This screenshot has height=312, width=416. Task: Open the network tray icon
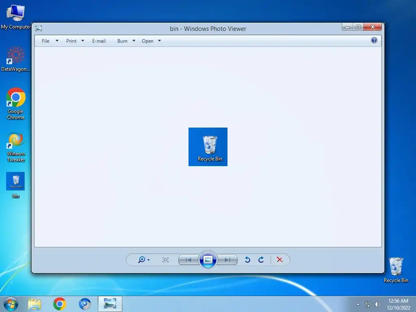[x=368, y=304]
